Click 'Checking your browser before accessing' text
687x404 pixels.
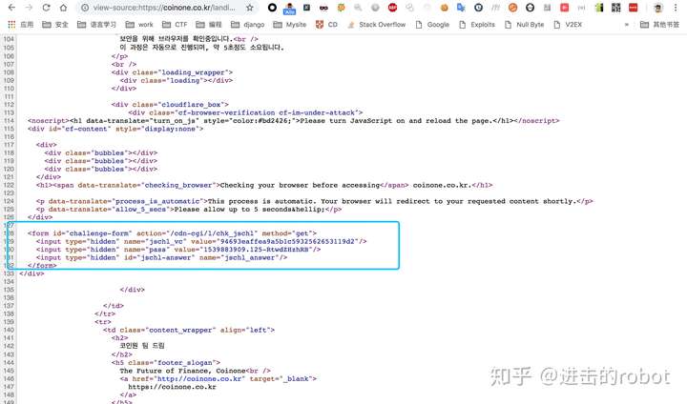point(300,185)
